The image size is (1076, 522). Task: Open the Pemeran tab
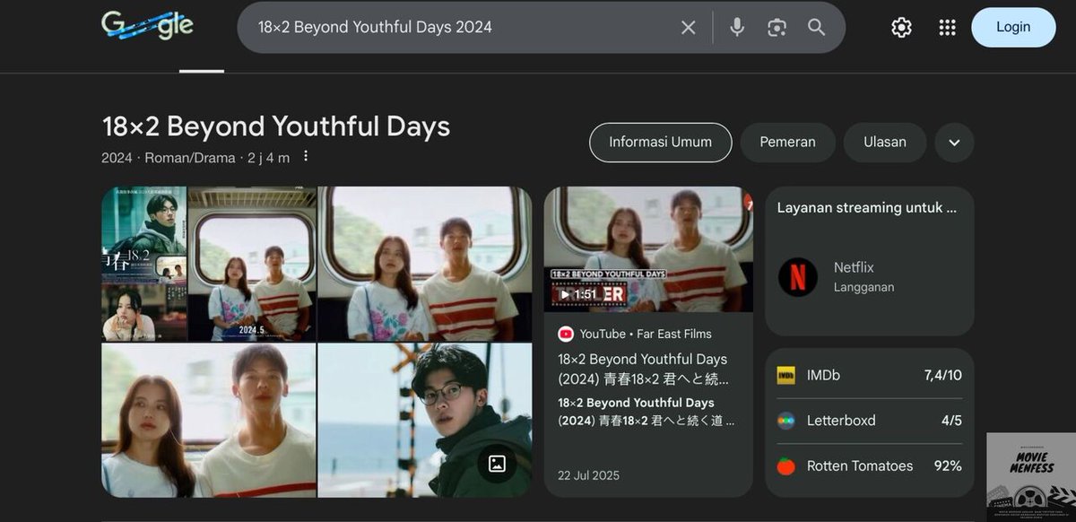787,142
